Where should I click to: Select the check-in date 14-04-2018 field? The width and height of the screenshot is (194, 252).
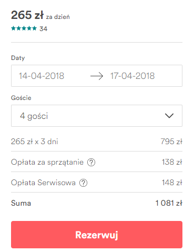(42, 76)
